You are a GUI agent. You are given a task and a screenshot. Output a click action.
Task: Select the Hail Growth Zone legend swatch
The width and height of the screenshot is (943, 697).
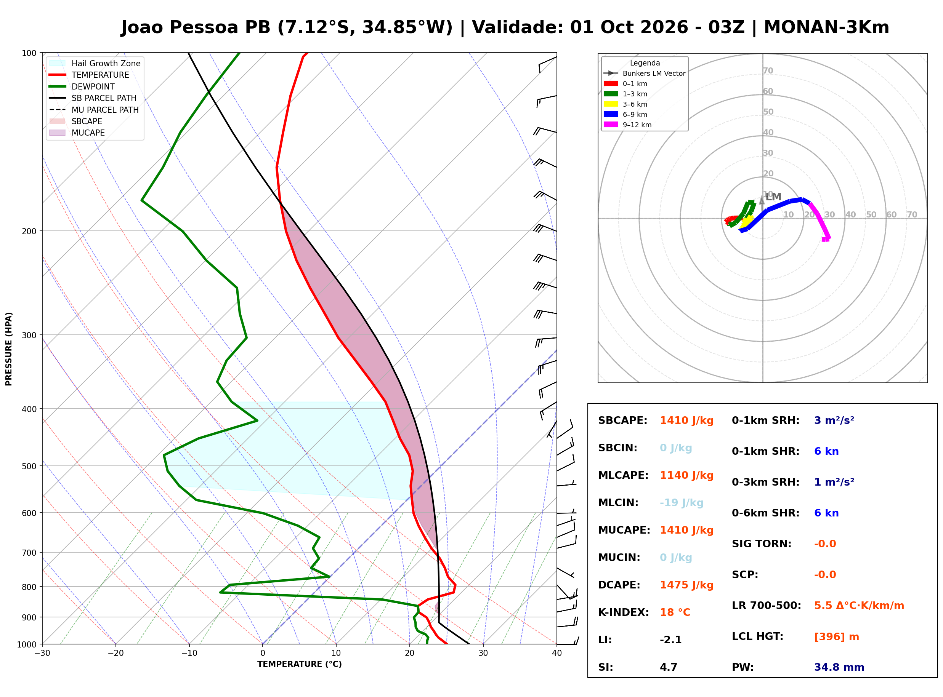58,63
